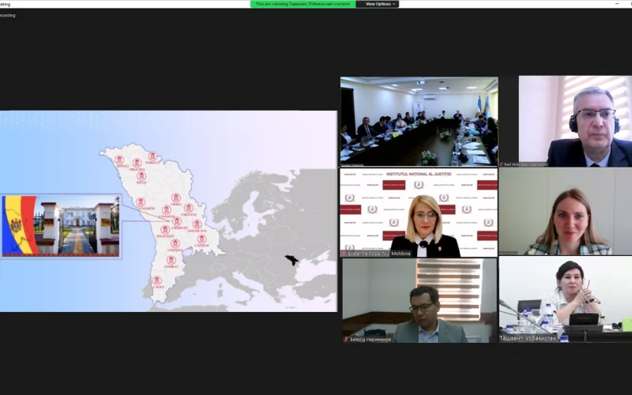Click the Chișinău court icon on map
632x395 pixels.
[176, 222]
